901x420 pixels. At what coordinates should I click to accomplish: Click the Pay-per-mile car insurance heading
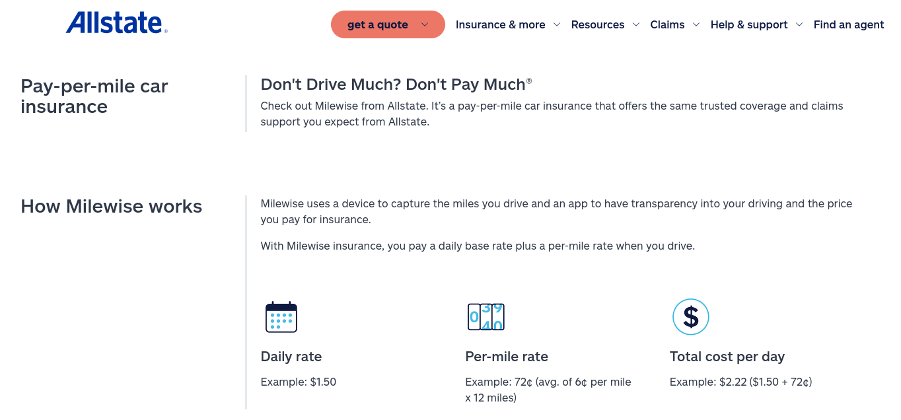click(x=94, y=96)
